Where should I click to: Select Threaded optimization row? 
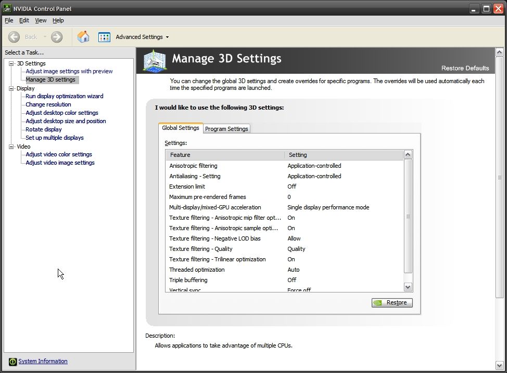click(x=285, y=270)
